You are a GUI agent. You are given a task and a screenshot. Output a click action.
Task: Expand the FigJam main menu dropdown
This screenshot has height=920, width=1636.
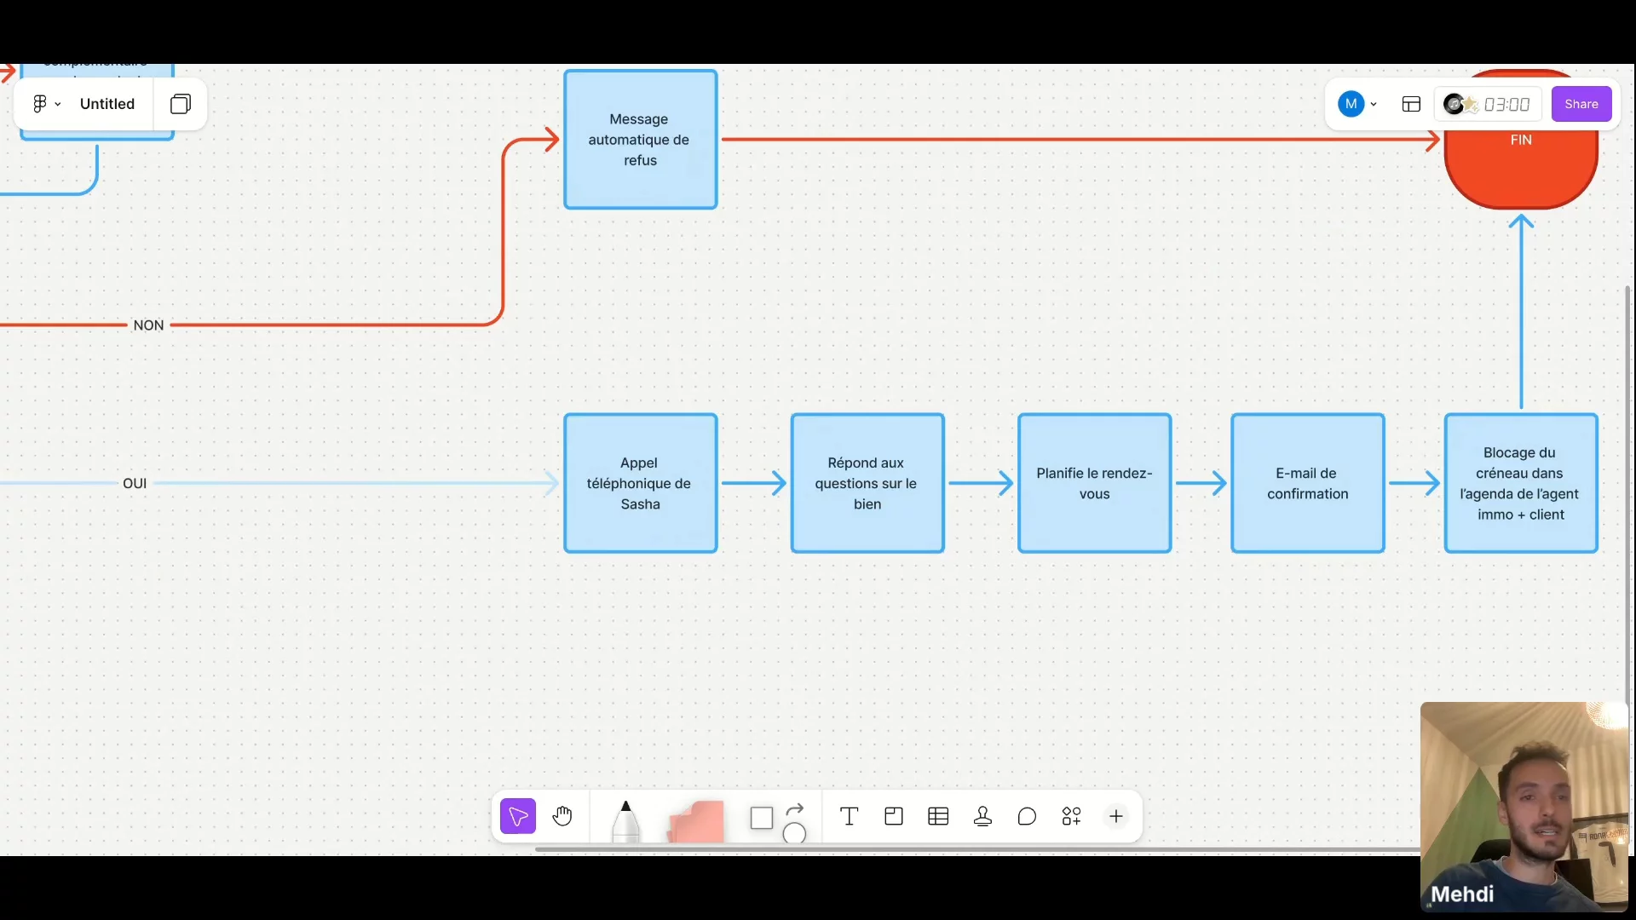pyautogui.click(x=46, y=104)
